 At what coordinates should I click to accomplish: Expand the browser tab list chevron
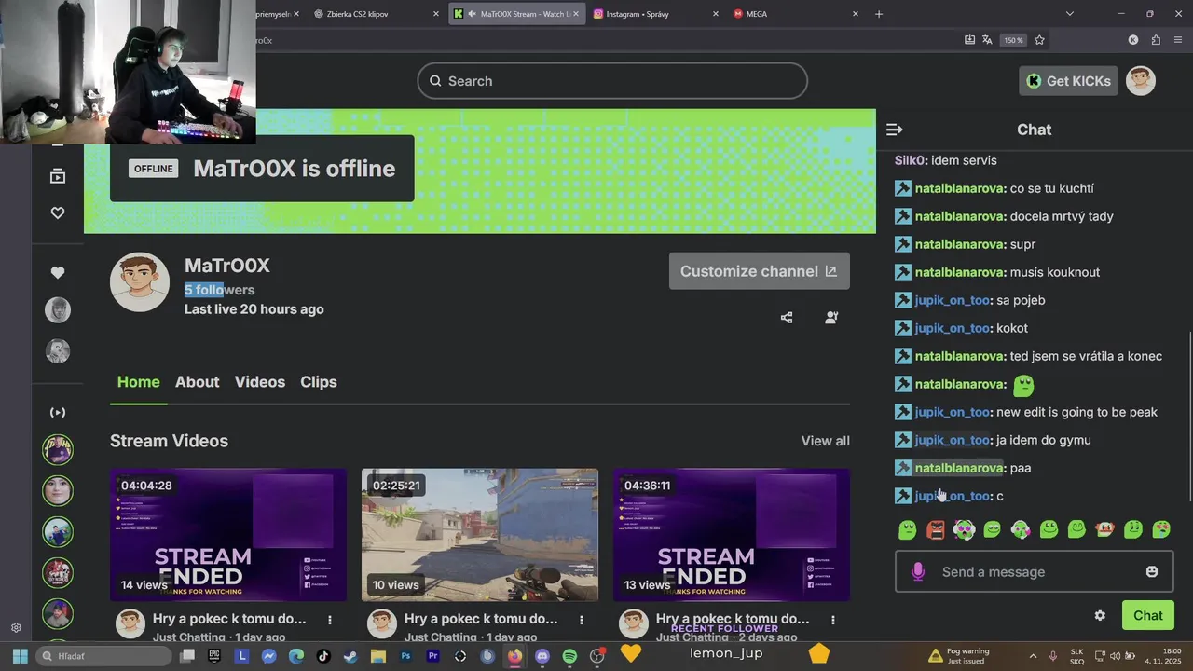[1070, 14]
